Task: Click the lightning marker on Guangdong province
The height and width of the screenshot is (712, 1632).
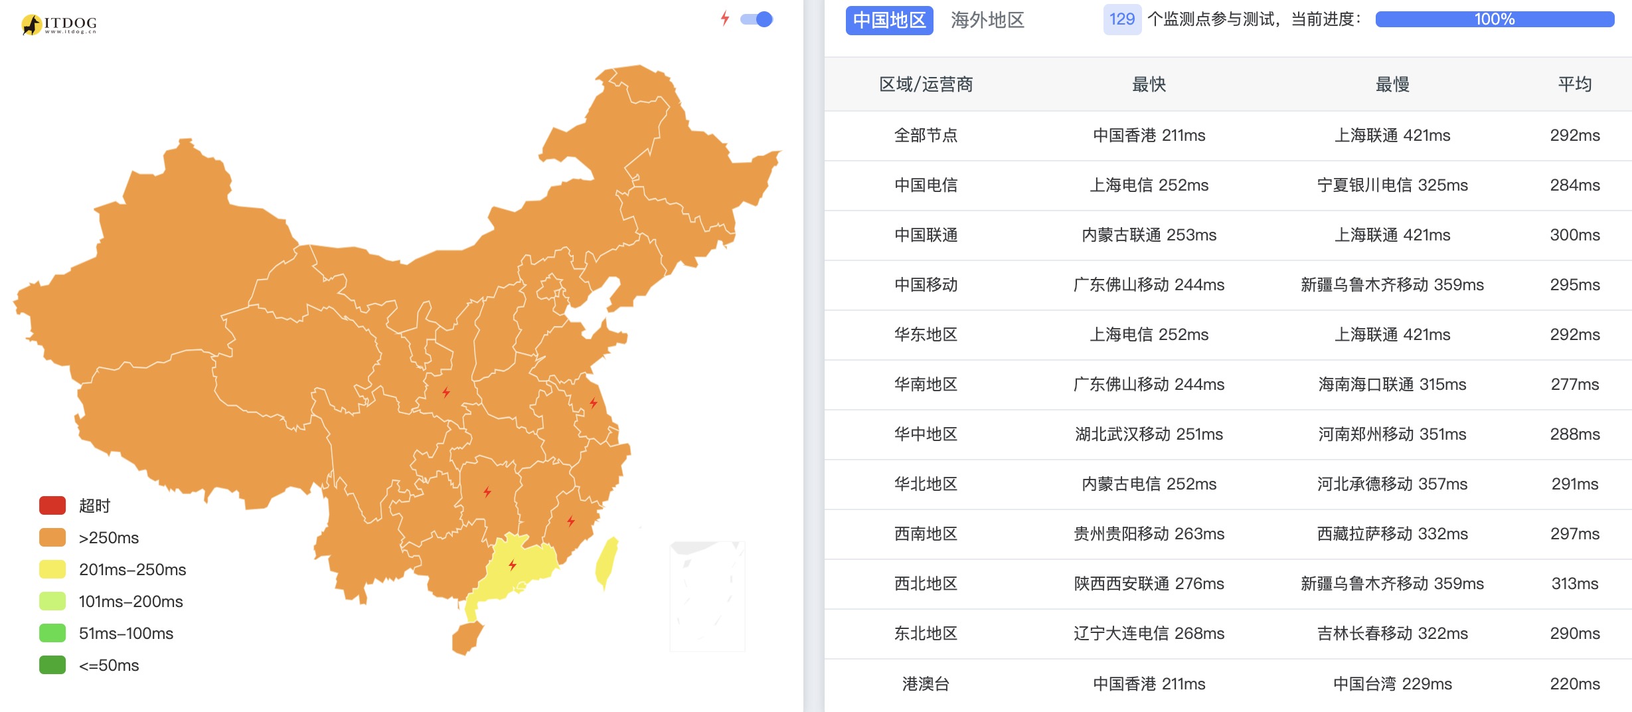Action: pos(513,565)
